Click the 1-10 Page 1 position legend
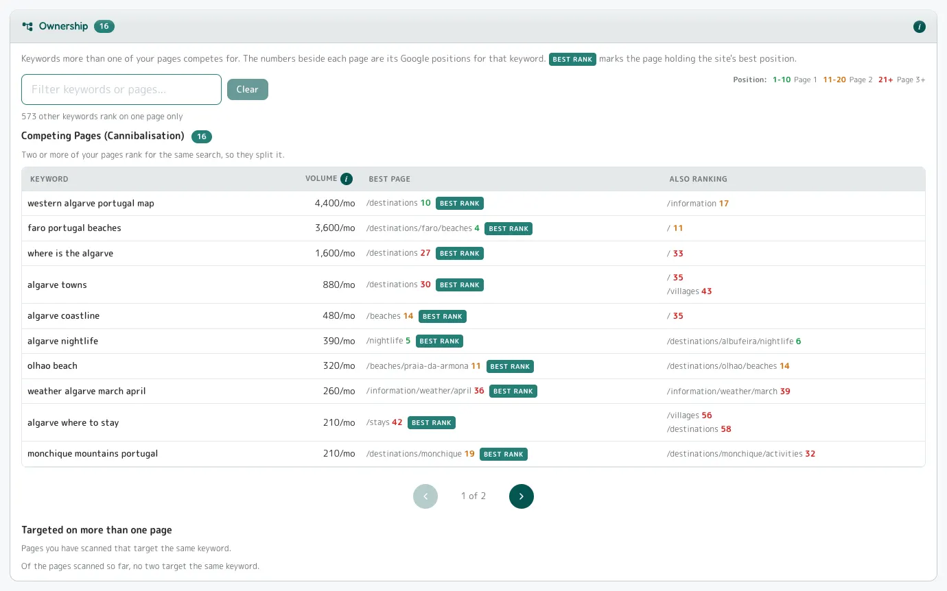The height and width of the screenshot is (591, 947). pyautogui.click(x=795, y=80)
